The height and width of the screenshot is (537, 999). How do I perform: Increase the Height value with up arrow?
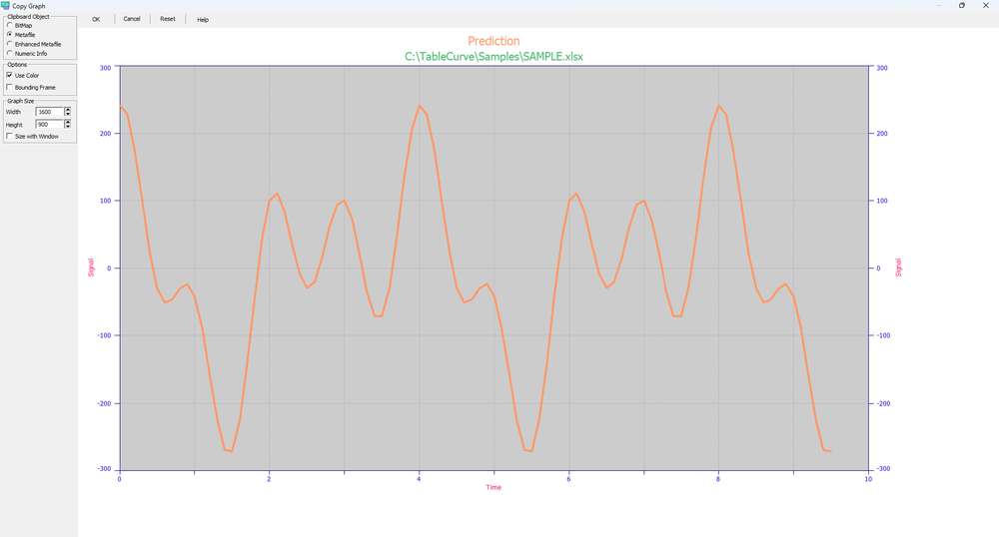coord(68,122)
